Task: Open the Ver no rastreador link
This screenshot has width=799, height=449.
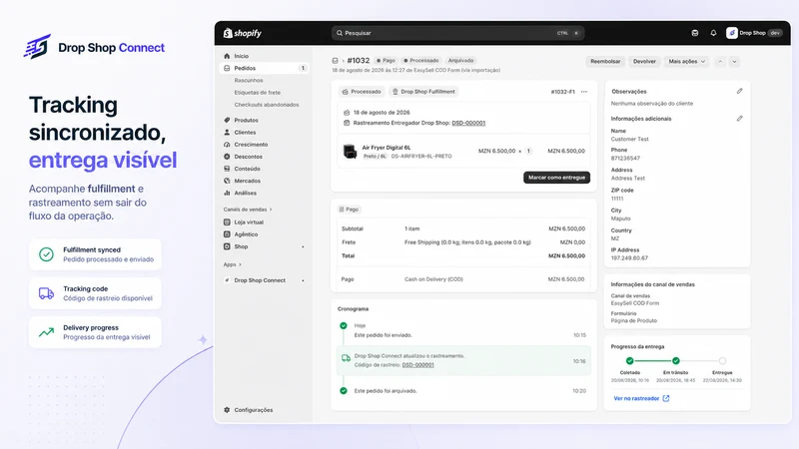Action: point(636,398)
